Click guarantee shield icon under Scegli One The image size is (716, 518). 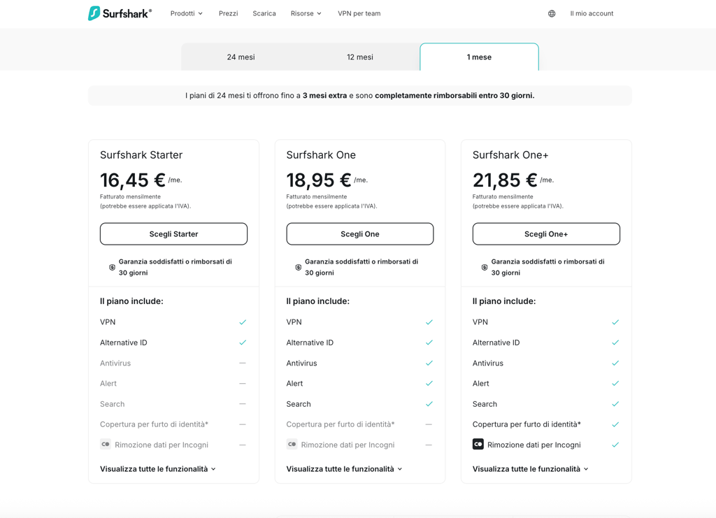[x=298, y=268]
